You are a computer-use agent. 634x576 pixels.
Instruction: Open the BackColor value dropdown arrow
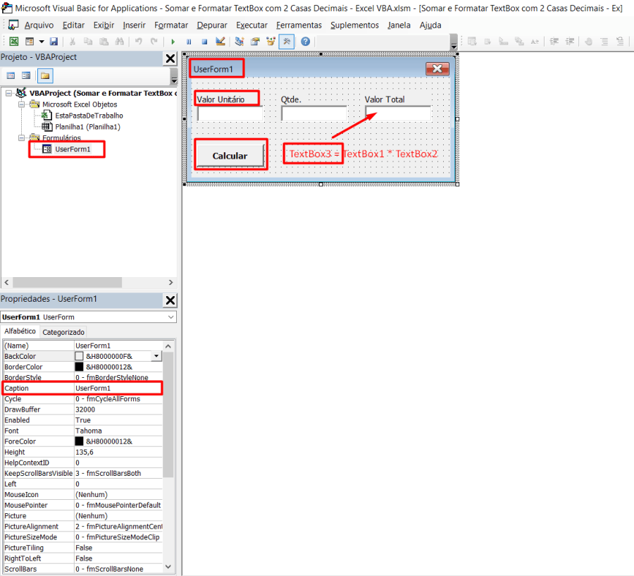coord(156,356)
